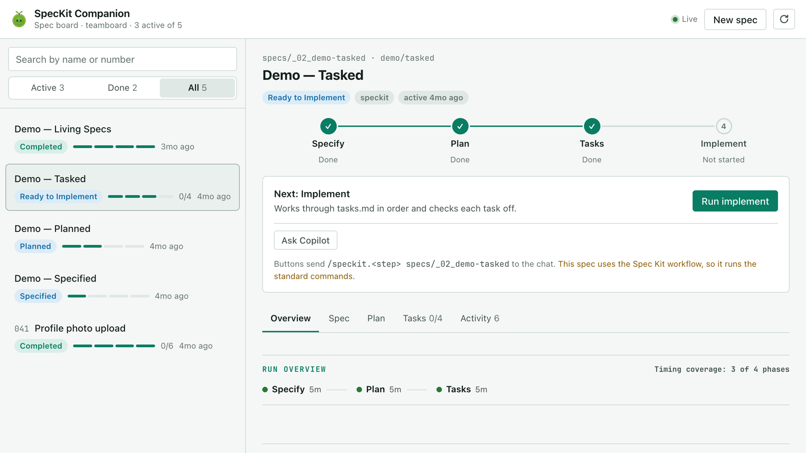Select the Tasks step checkmark circle
This screenshot has width=806, height=453.
[592, 126]
